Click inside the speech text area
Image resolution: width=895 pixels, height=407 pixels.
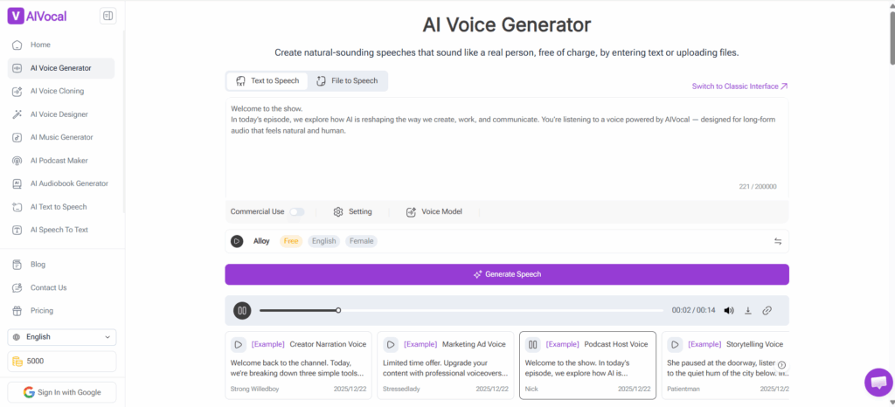[507, 147]
